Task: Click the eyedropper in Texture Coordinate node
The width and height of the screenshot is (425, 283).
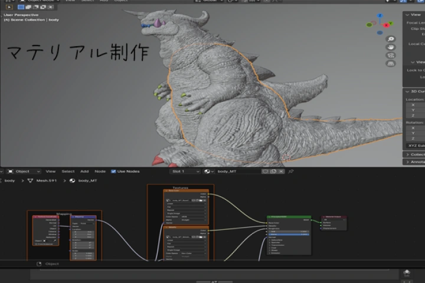Action: [54, 241]
